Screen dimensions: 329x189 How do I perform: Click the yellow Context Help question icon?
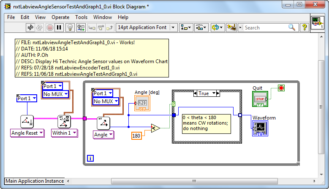click(x=305, y=27)
